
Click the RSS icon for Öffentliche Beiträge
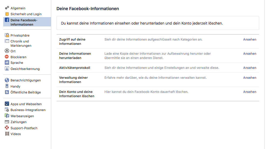(x=7, y=92)
